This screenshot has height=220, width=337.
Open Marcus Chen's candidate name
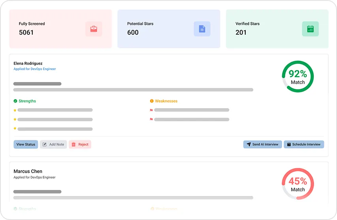(28, 171)
